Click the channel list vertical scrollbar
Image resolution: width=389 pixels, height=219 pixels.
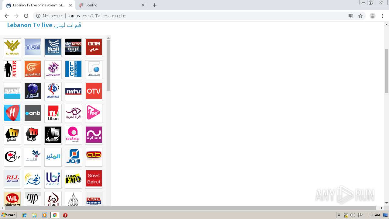coord(108,65)
